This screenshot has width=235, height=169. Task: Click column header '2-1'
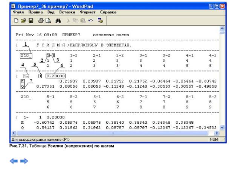[97, 55]
